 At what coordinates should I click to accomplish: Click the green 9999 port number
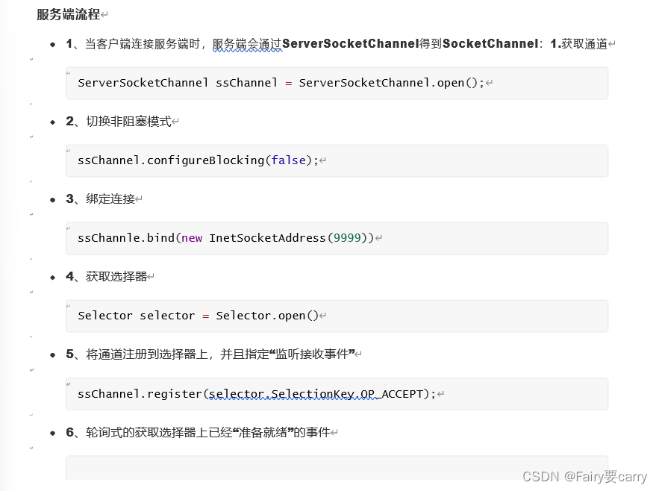[347, 238]
